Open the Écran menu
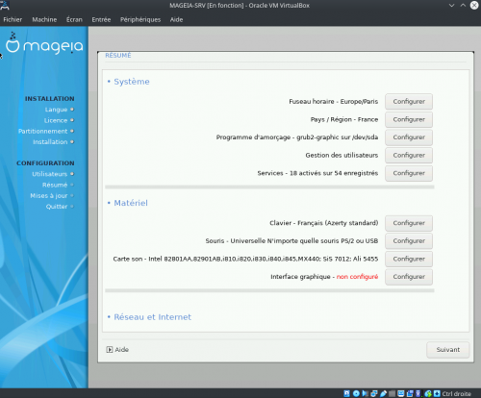Image resolution: width=481 pixels, height=398 pixels. coord(74,19)
